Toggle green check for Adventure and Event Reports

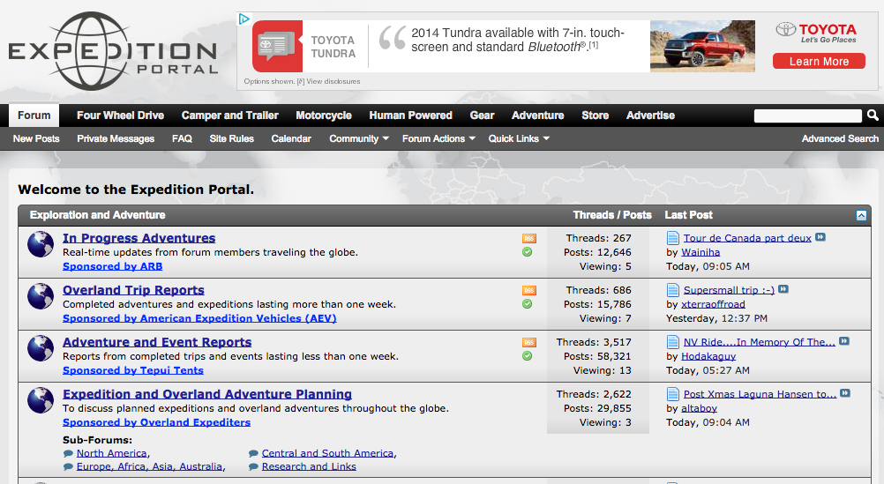[x=527, y=356]
